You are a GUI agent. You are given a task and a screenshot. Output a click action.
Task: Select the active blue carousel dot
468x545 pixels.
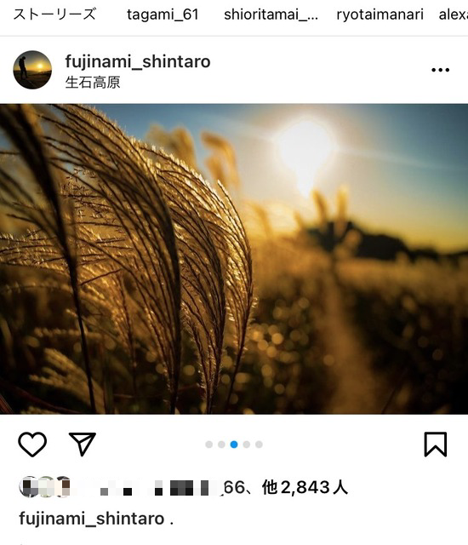point(234,445)
